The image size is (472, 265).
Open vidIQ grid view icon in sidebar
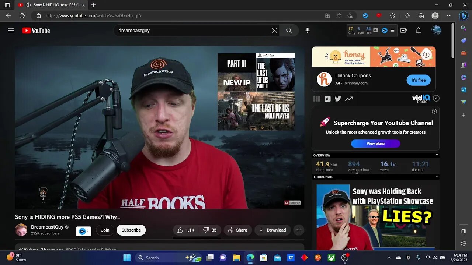[316, 99]
